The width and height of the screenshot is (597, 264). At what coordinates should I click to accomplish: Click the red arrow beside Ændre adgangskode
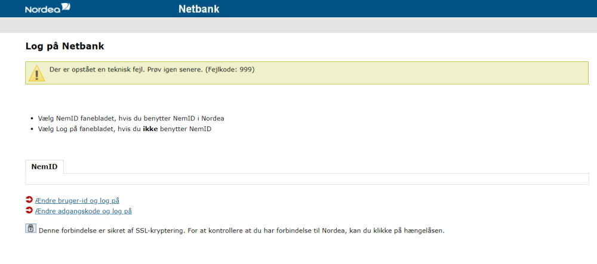pos(29,210)
